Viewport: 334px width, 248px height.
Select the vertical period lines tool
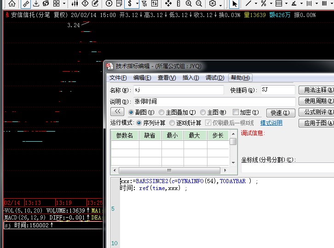(279, 3)
